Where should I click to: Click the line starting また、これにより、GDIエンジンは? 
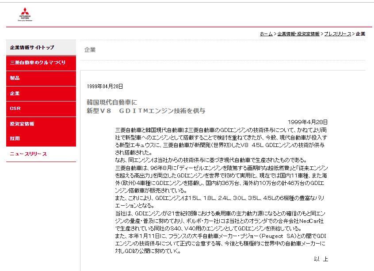219,198
